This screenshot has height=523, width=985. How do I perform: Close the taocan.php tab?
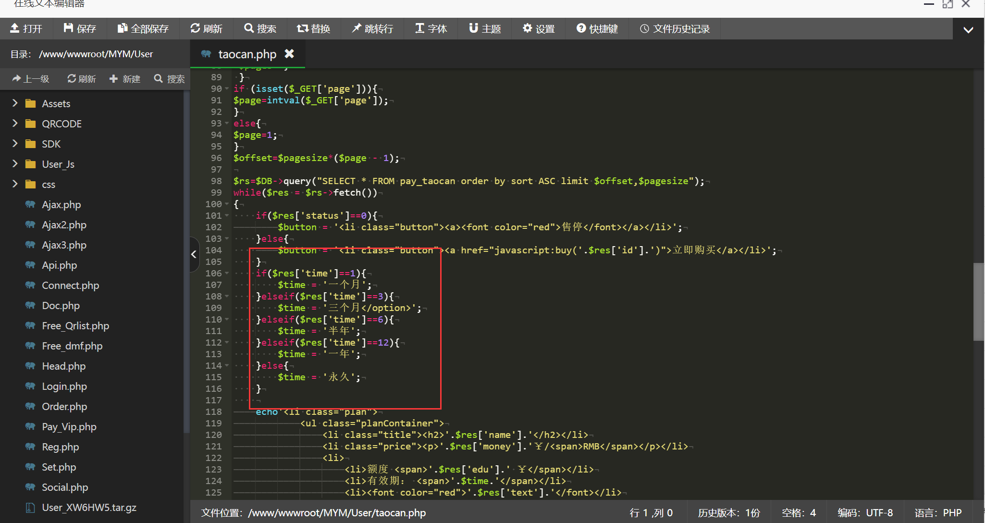(x=289, y=54)
